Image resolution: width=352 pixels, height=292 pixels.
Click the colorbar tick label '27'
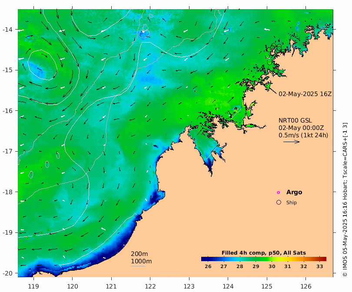[x=224, y=266]
